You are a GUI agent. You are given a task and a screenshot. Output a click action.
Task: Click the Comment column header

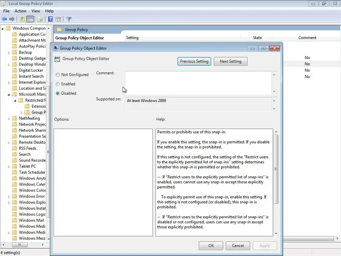307,38
